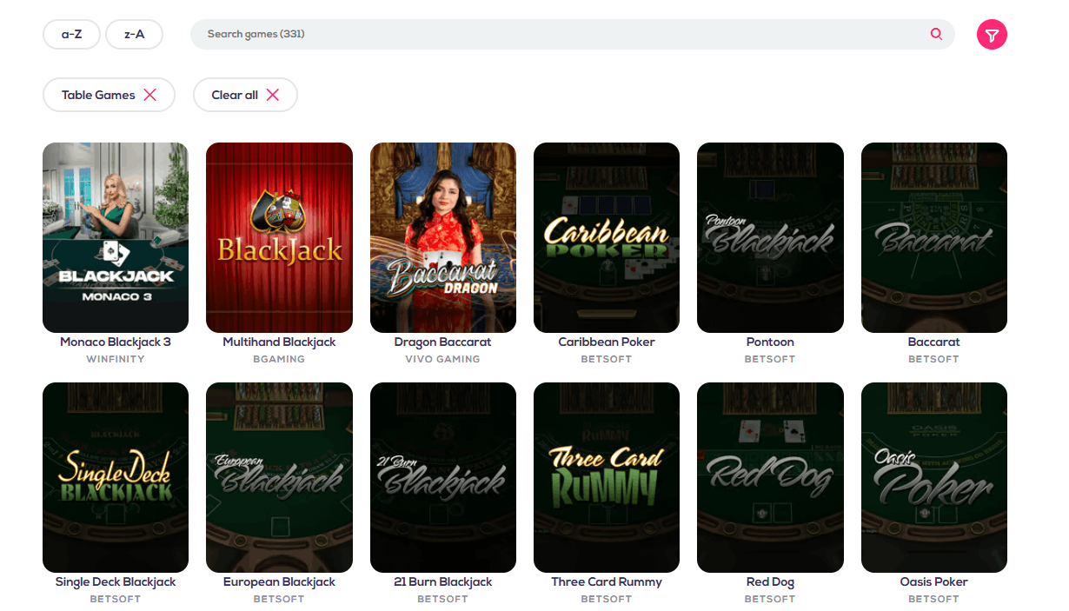Screen dimensions: 1069x611
Task: Open Multihand Blackjack red curtain thumbnail
Action: [279, 237]
